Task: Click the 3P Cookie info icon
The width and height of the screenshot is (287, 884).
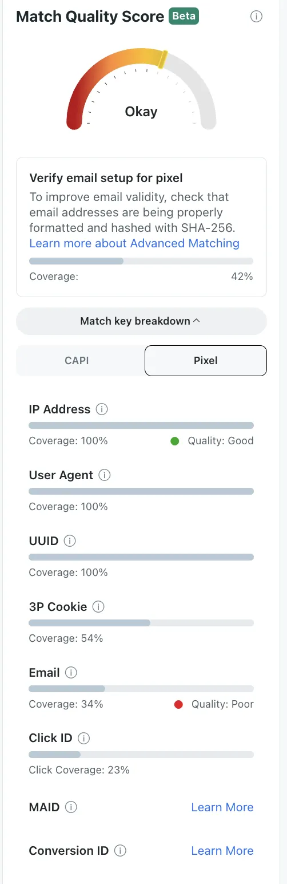Action: point(98,606)
